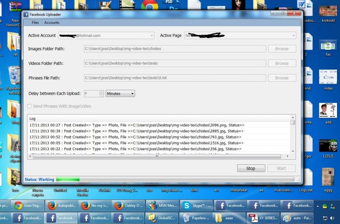Open the Accounts menu
Screen dimensions: 340x224
click(x=52, y=22)
